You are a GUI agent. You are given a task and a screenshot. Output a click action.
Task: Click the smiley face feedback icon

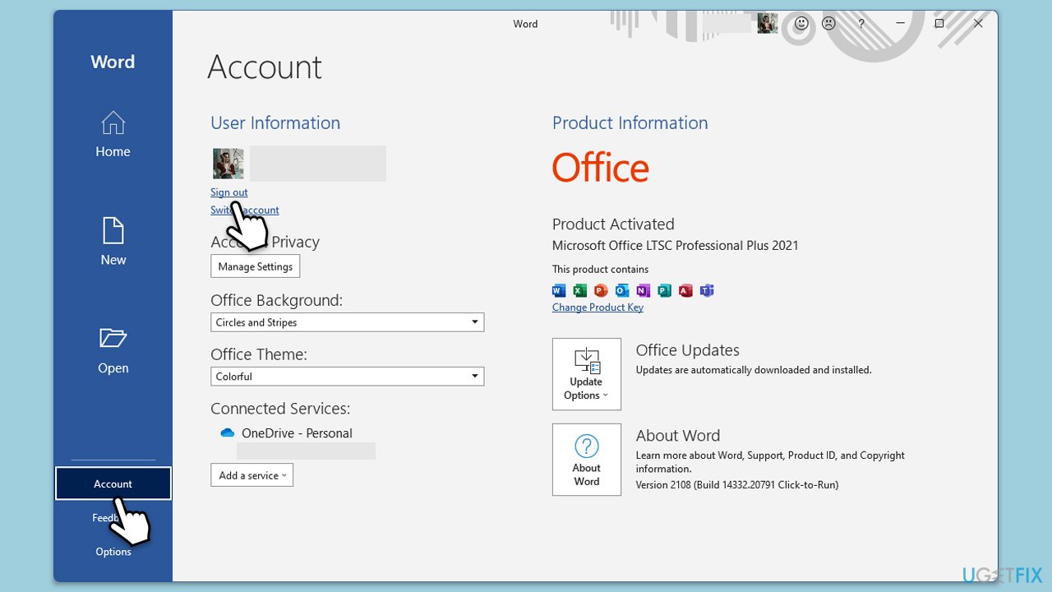point(801,24)
